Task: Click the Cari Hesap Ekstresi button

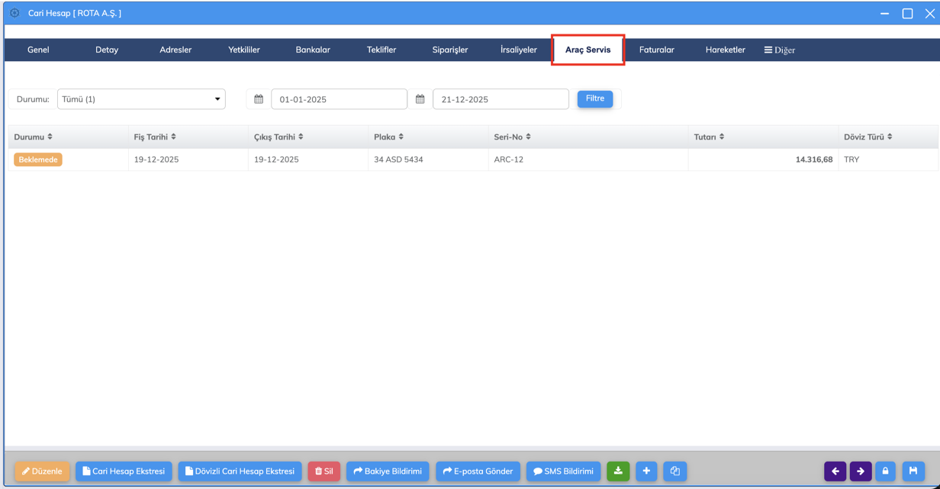Action: pyautogui.click(x=124, y=471)
